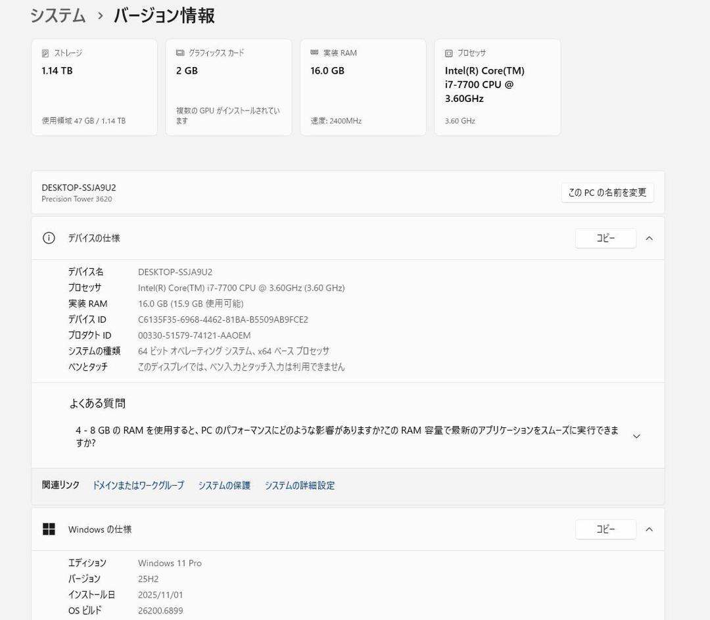Click the info icon beside デバイスの仕様
The image size is (710, 620).
[49, 238]
